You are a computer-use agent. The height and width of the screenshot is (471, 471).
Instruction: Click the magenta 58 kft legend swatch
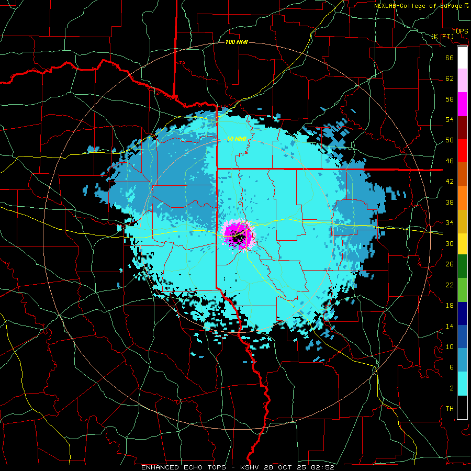click(x=462, y=104)
